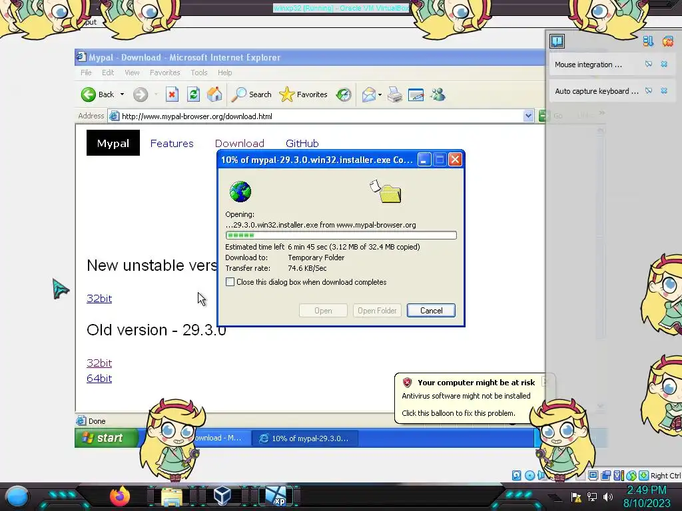Click the Messenger people icon
The height and width of the screenshot is (511, 682).
click(x=438, y=94)
